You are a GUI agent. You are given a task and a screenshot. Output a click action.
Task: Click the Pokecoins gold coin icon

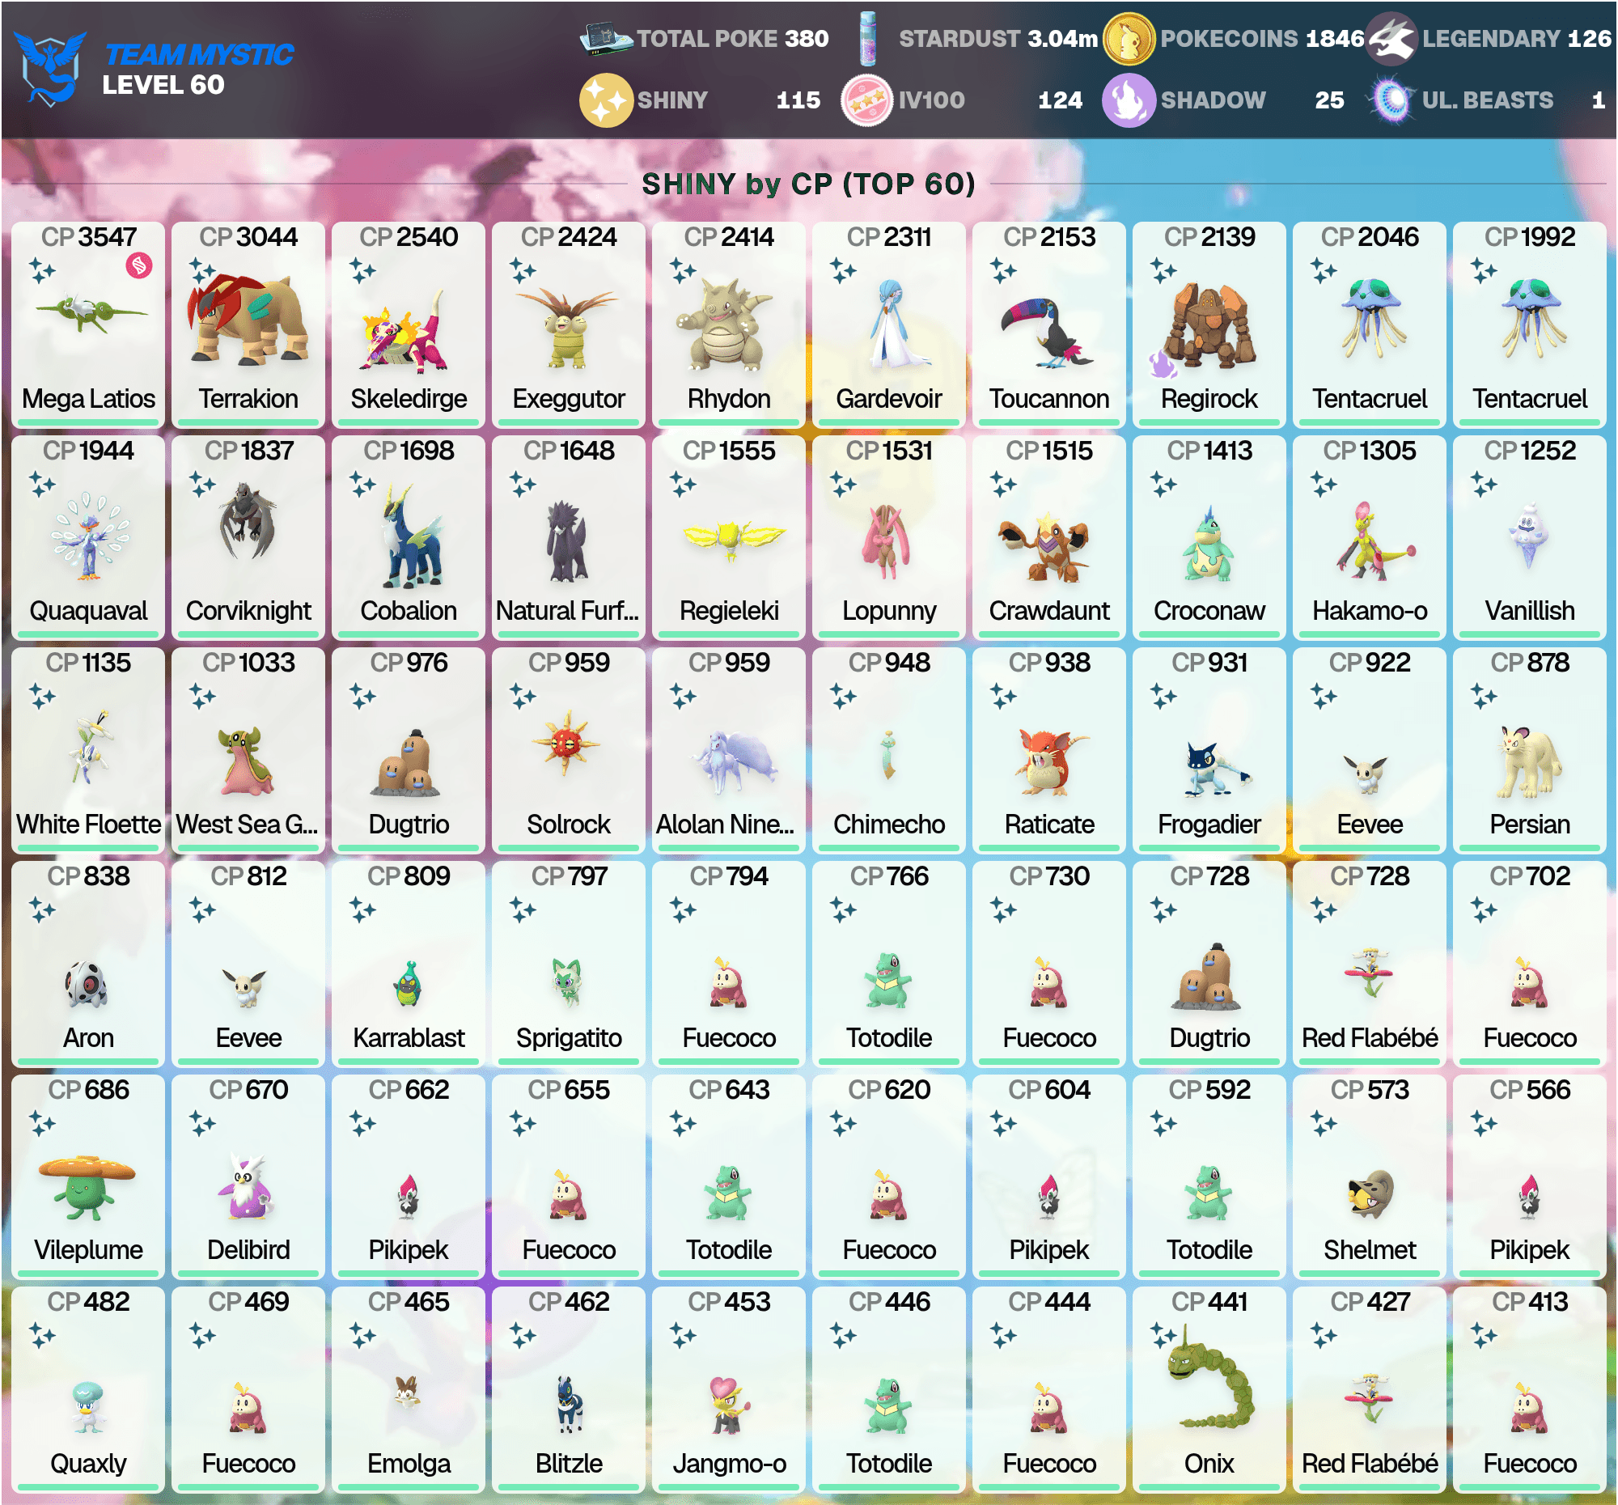pos(1129,39)
